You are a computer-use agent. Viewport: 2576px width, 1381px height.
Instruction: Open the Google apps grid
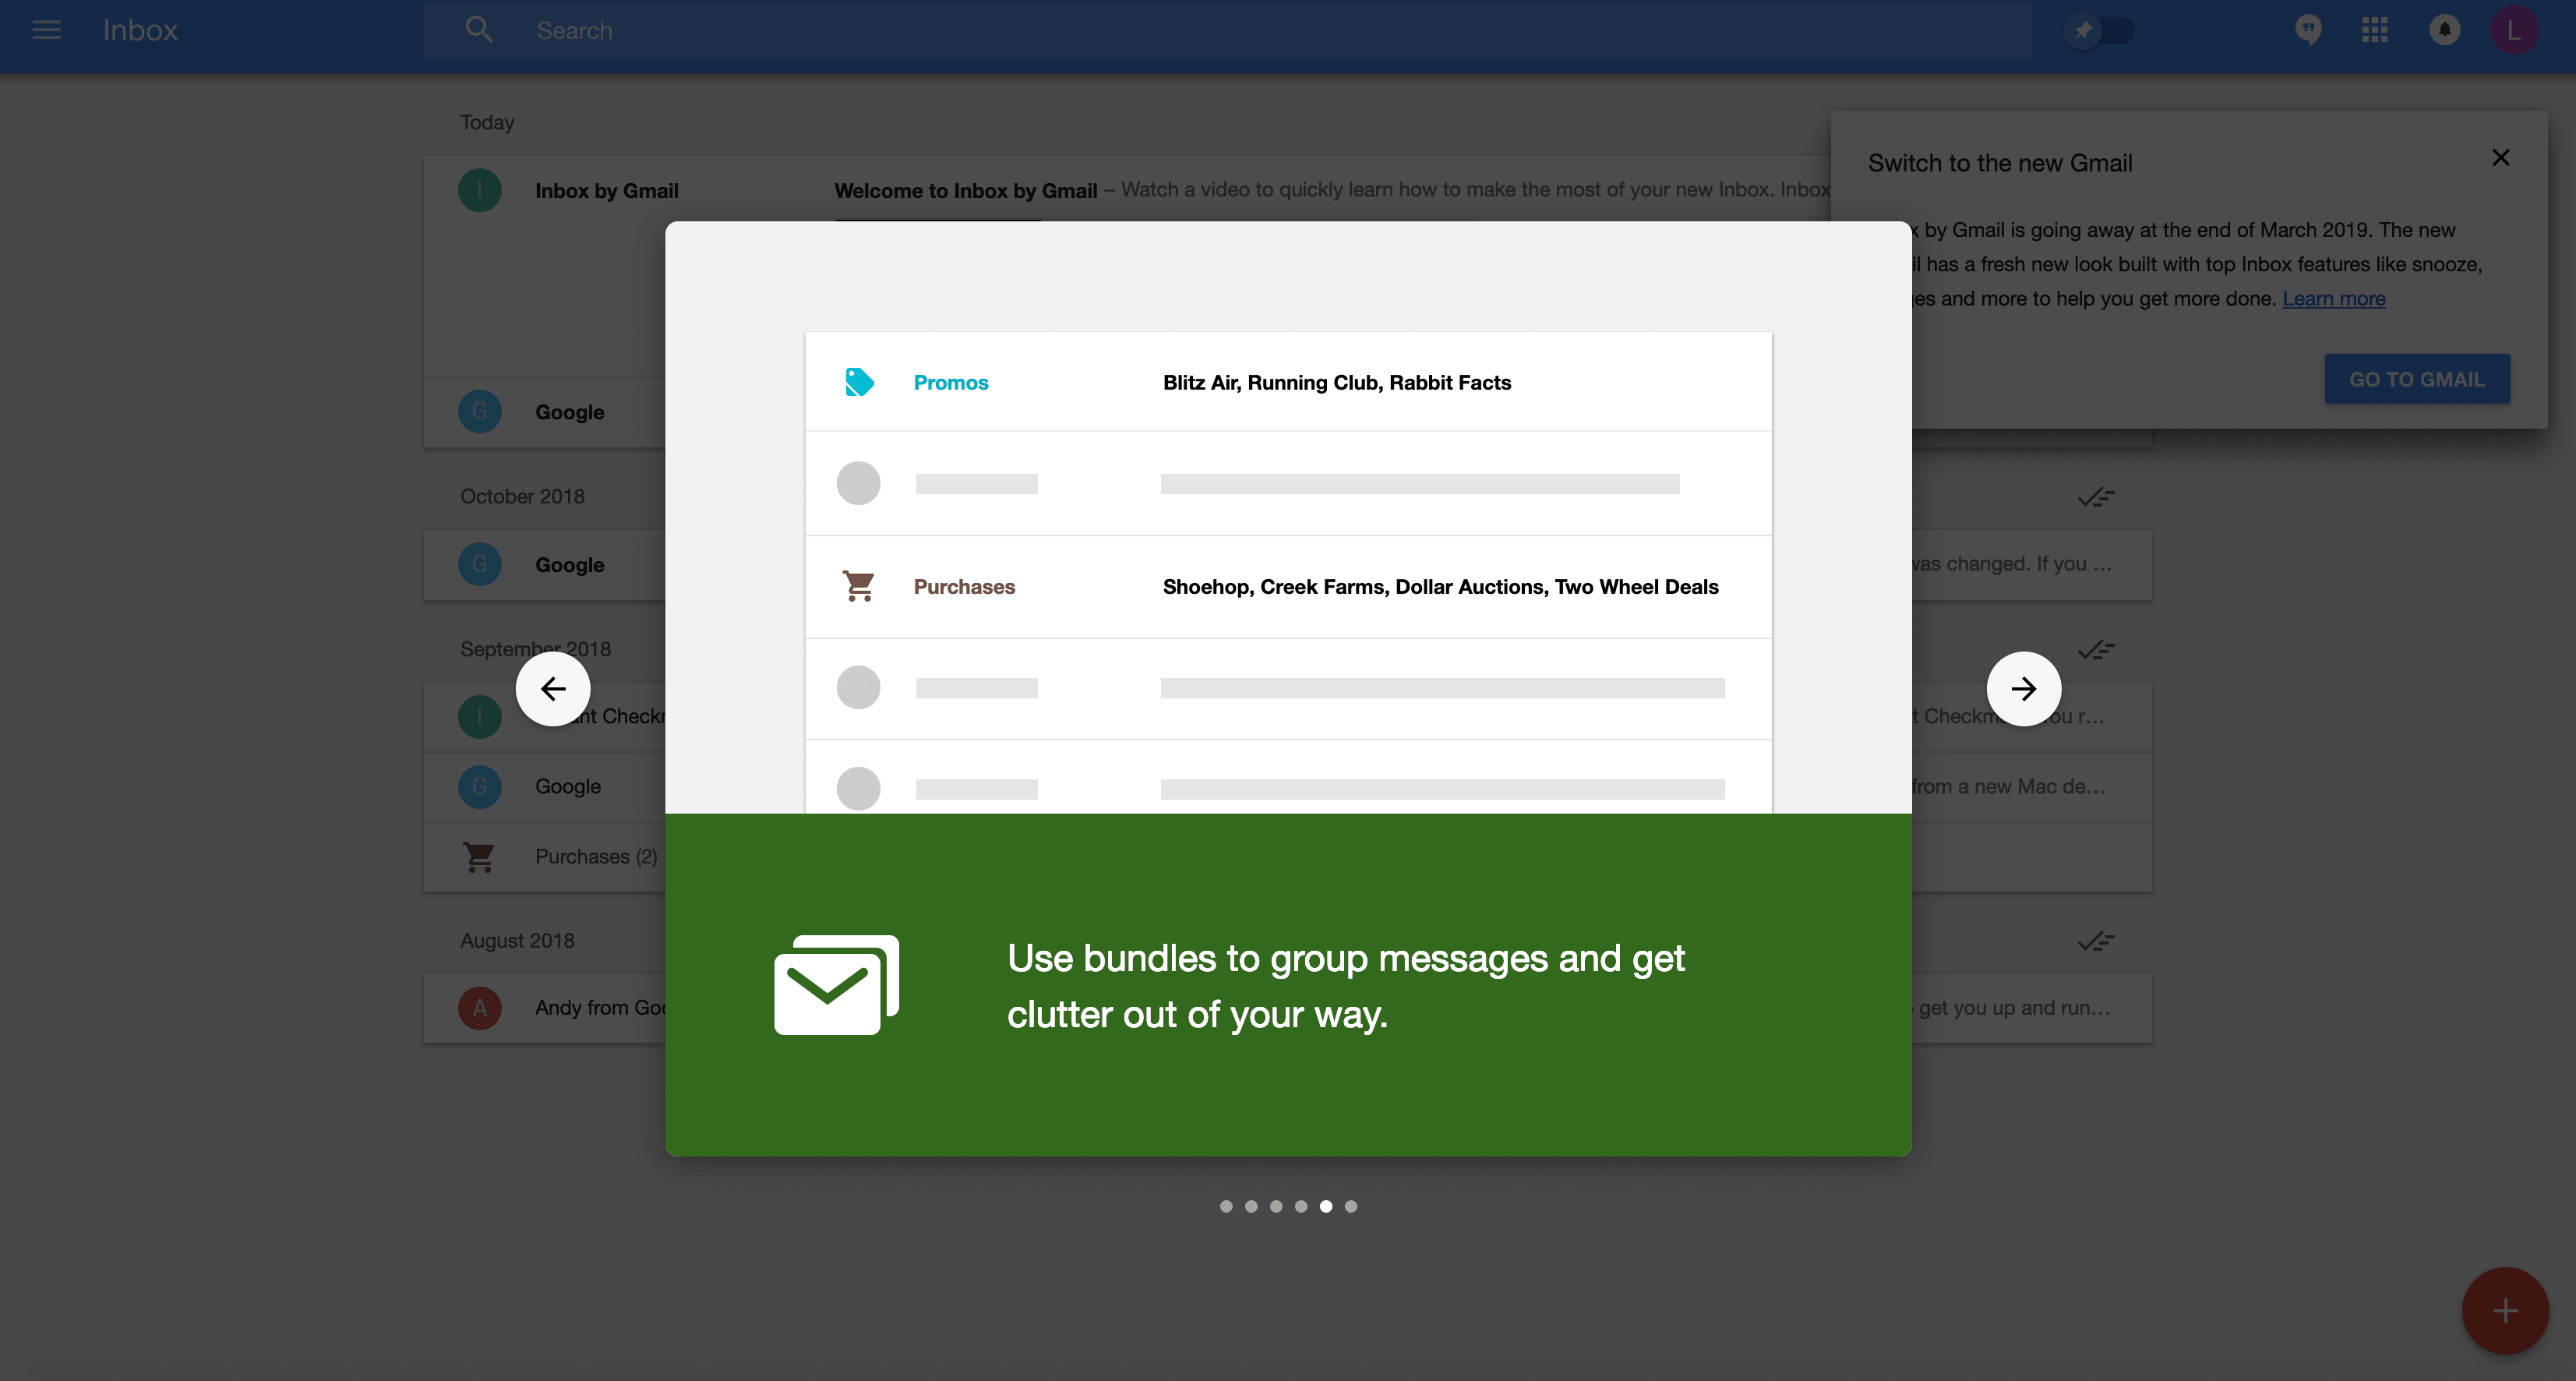(2375, 30)
